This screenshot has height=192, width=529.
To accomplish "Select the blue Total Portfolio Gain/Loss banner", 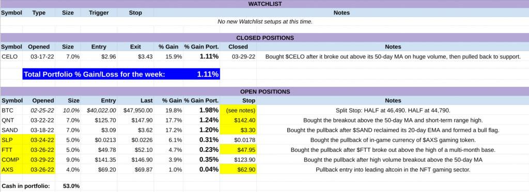I will [x=121, y=74].
